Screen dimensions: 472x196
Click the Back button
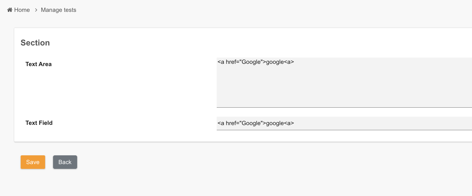click(x=65, y=162)
